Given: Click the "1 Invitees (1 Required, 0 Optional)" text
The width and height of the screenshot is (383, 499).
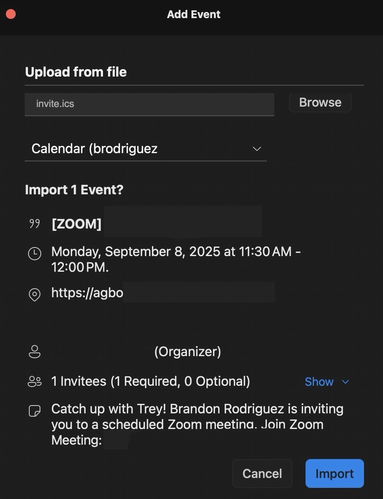Looking at the screenshot, I should point(151,382).
